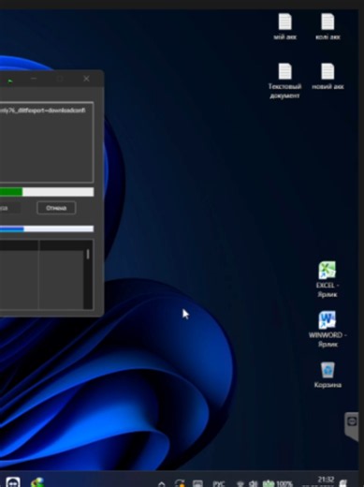Open the Wi-Fi network tray icon
The height and width of the screenshot is (487, 364).
point(240,484)
